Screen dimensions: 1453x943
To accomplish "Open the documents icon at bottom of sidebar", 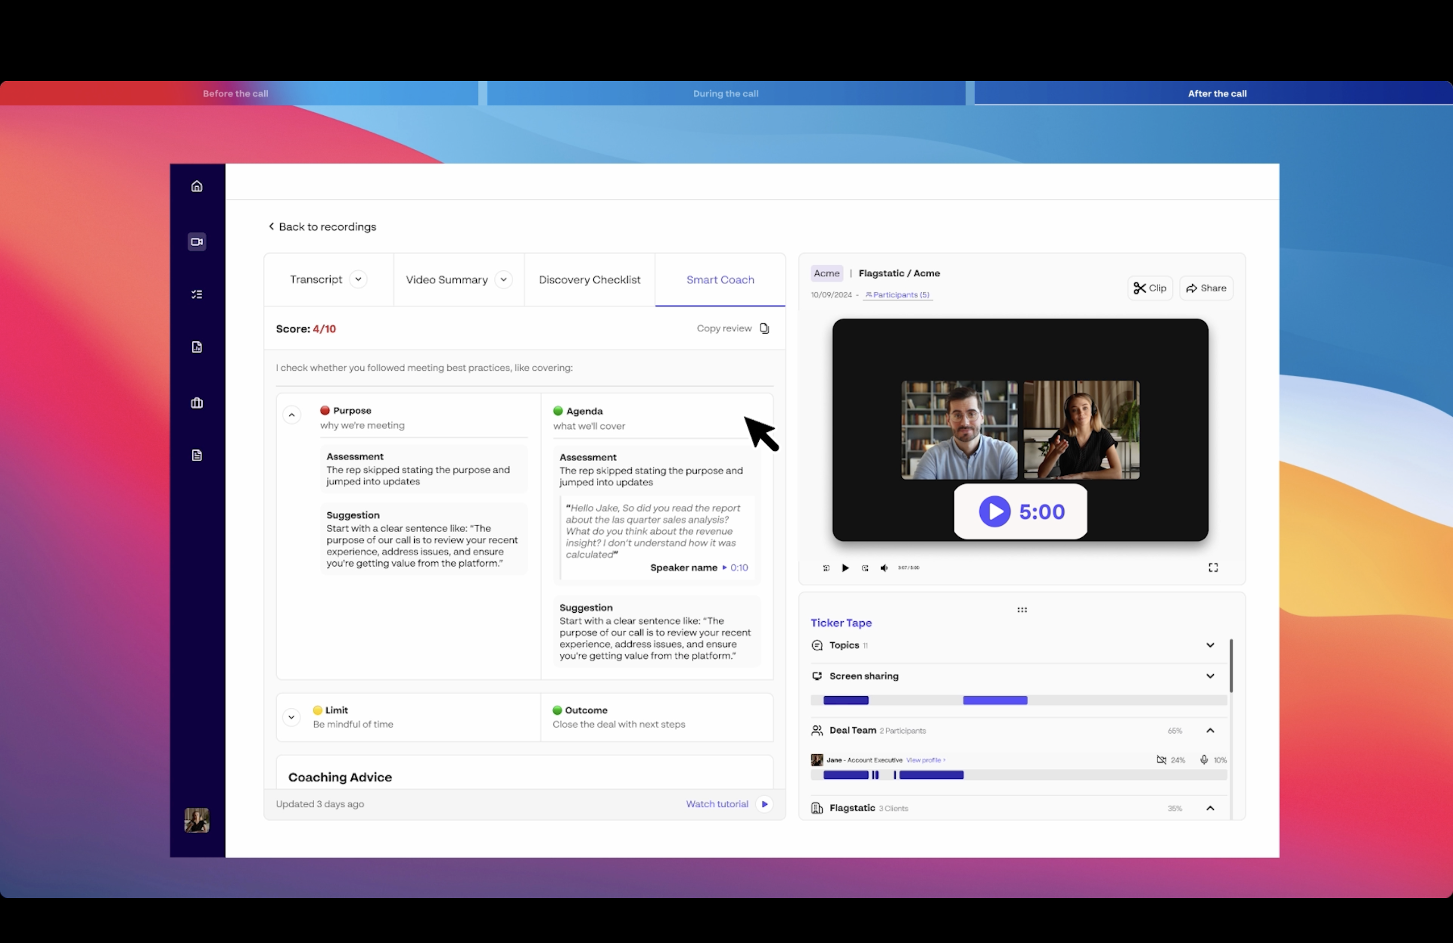I will point(197,455).
